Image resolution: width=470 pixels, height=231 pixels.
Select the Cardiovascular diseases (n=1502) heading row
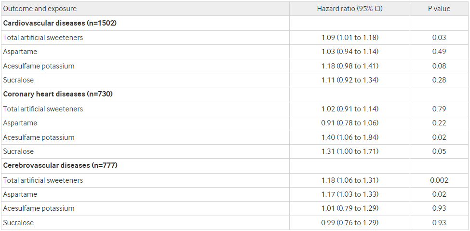[x=60, y=23]
